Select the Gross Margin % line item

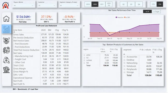pyautogui.click(x=21, y=72)
